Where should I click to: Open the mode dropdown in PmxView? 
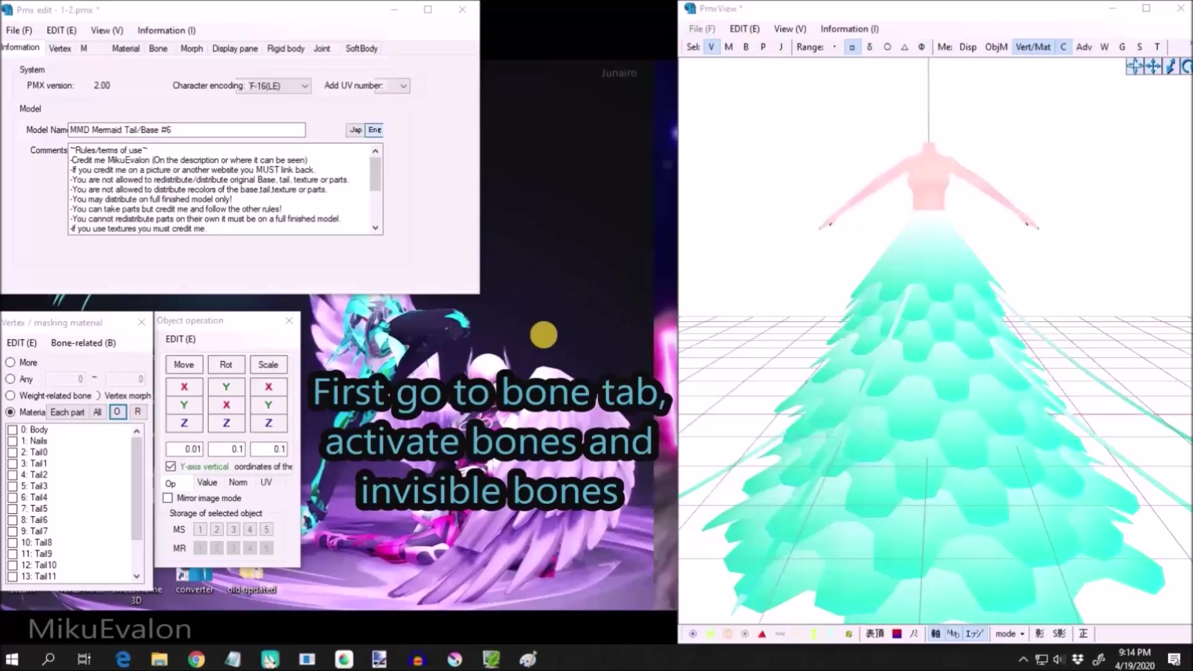coord(1009,633)
